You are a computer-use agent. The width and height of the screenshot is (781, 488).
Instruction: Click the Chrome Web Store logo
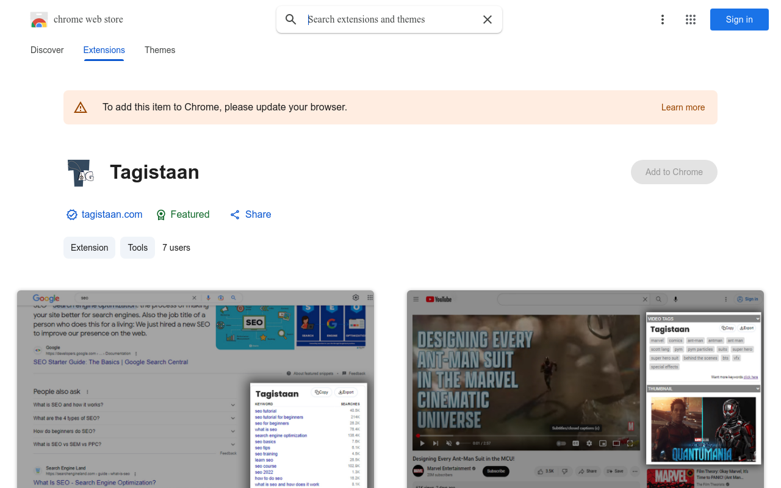tap(39, 20)
